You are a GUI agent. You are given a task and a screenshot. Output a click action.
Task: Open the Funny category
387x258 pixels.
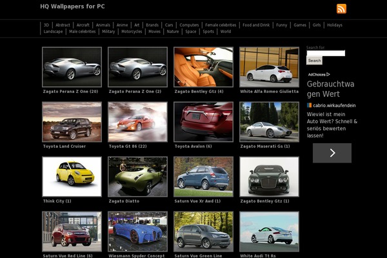click(282, 25)
